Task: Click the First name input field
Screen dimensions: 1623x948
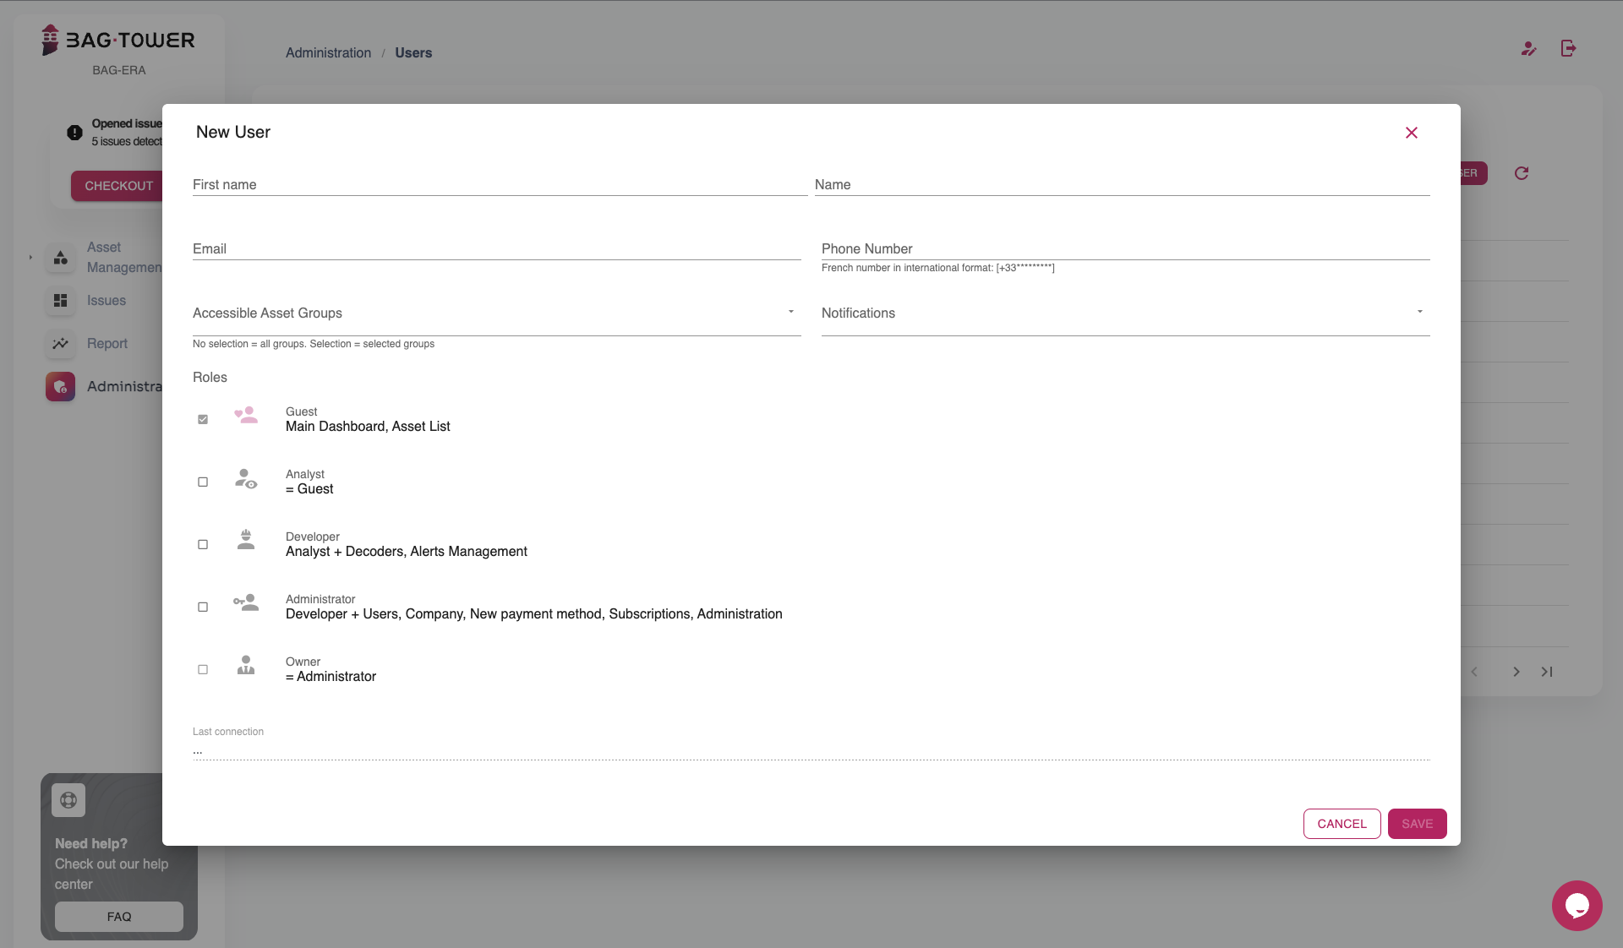Action: coord(496,184)
